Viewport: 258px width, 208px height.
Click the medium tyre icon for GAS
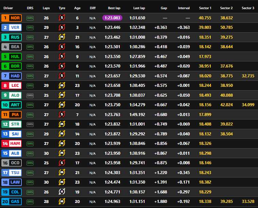[x=62, y=202]
